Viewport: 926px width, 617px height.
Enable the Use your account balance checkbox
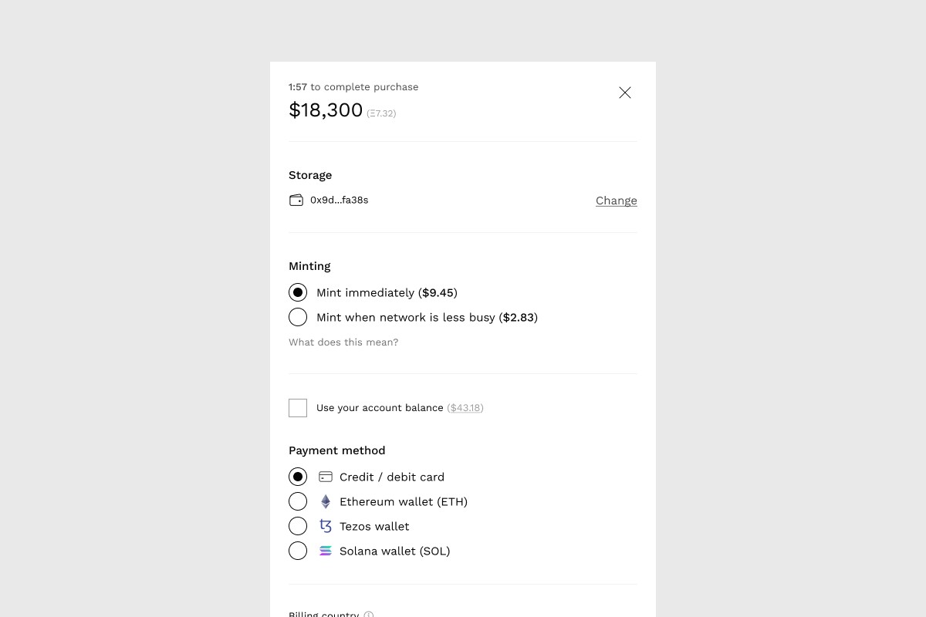(x=298, y=407)
